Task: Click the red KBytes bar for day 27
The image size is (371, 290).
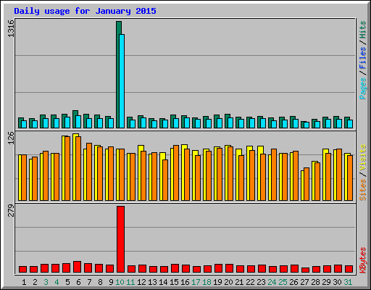Action: [305, 270]
